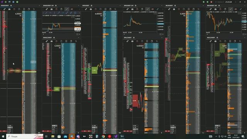This screenshot has width=247, height=139.
Task: Toggle the bars indicator button in WLDUSDT 1M chart
Action: coord(236,9)
